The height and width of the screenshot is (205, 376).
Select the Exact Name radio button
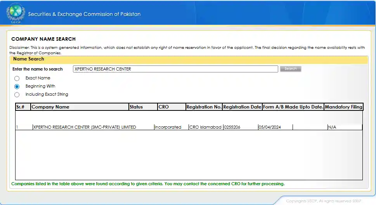[17, 78]
